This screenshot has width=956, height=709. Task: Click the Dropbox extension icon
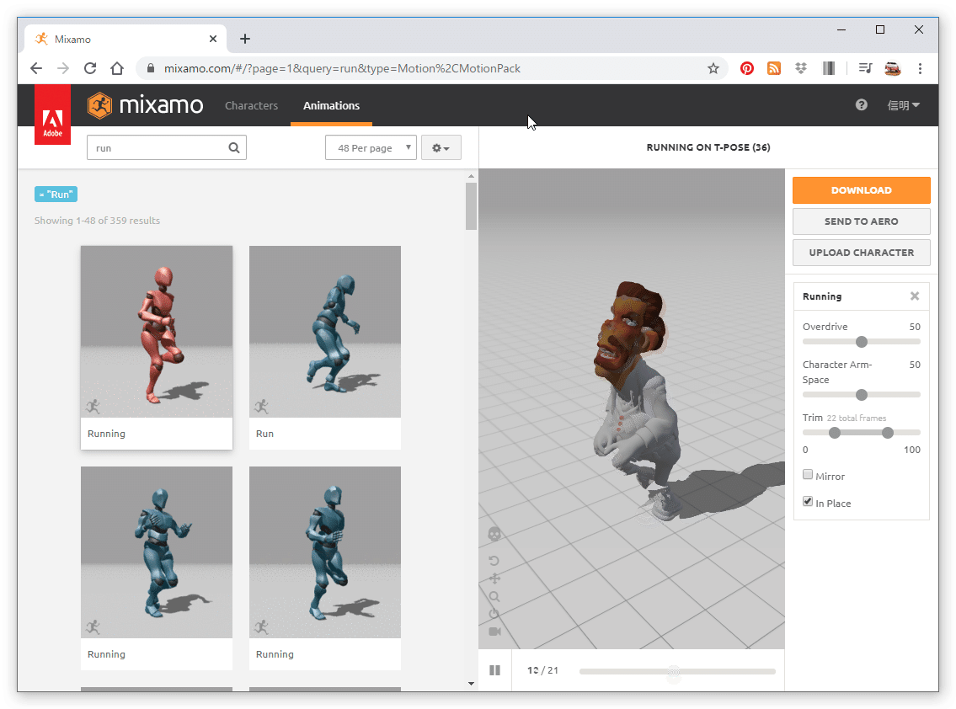[x=801, y=68]
